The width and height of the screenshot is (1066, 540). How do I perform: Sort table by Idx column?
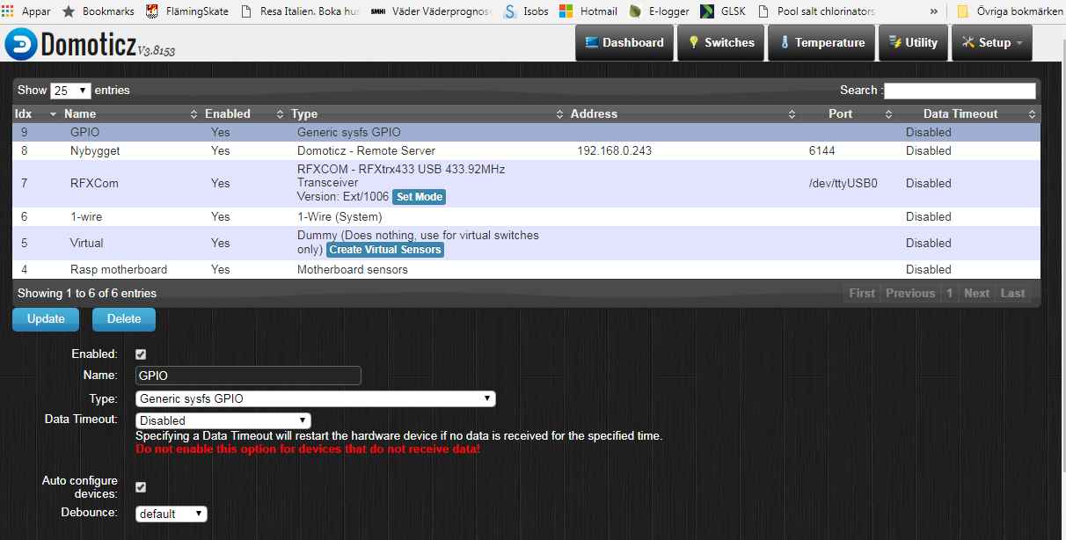pyautogui.click(x=36, y=114)
